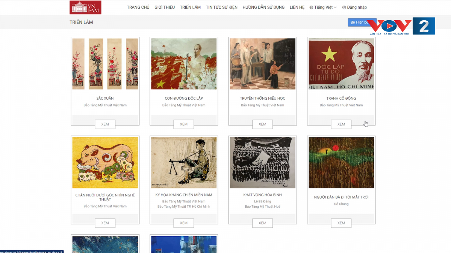451x253 pixels.
Task: Select TRIỂN LÃM in the top navigation bar
Action: coord(190,7)
